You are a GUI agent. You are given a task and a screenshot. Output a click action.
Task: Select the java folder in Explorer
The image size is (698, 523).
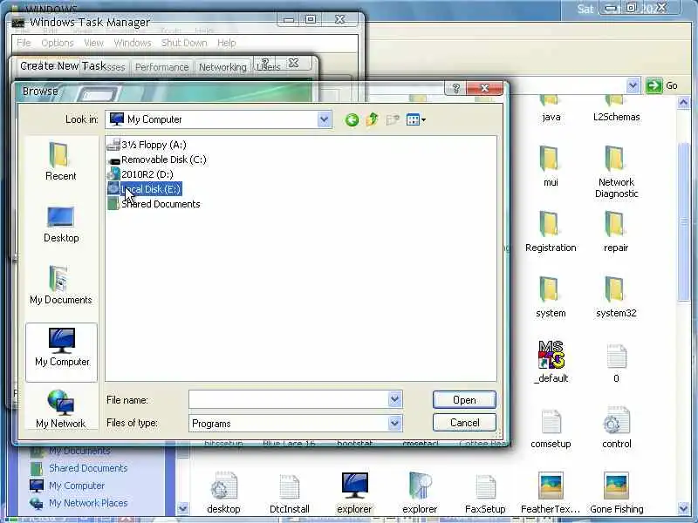click(x=551, y=109)
